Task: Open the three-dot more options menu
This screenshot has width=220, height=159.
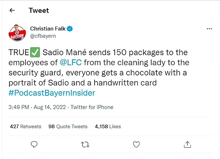Action: point(209,29)
